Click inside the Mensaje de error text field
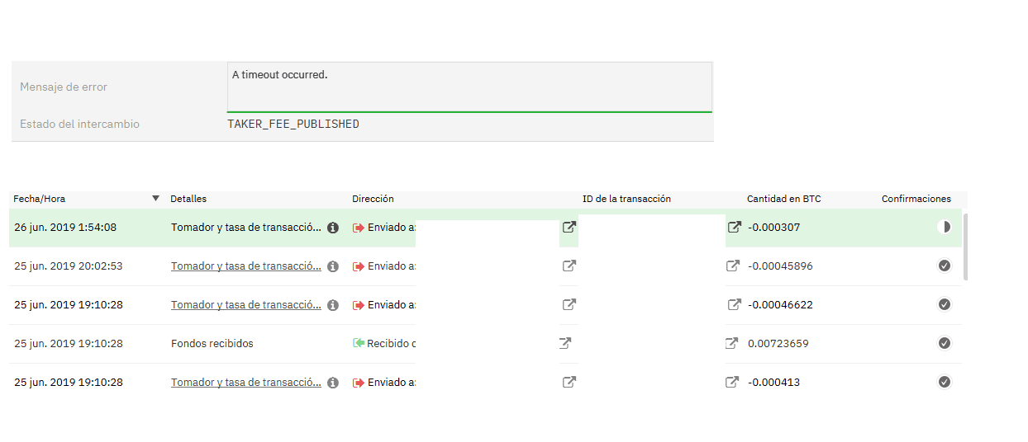 (469, 87)
